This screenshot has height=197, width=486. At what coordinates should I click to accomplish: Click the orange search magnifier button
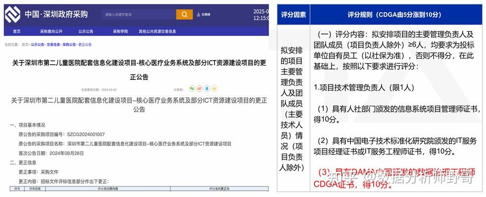click(184, 14)
